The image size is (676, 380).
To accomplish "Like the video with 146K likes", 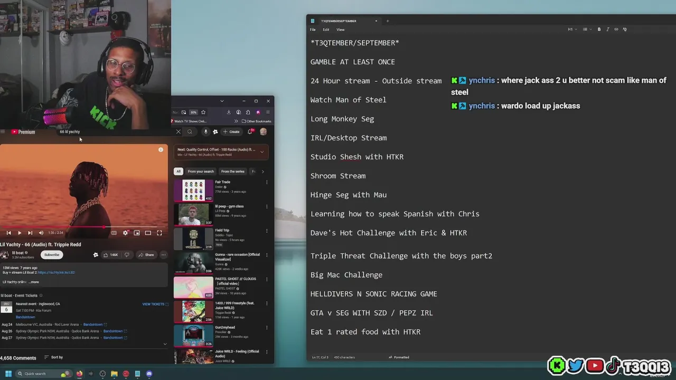I will point(110,255).
